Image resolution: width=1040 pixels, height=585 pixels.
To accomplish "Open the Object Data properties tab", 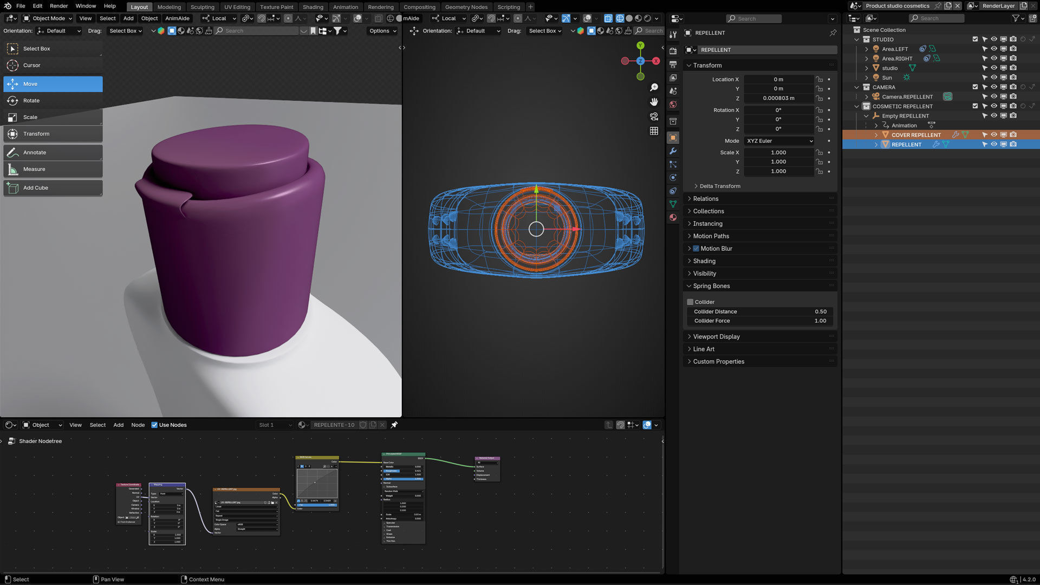I will tap(673, 204).
